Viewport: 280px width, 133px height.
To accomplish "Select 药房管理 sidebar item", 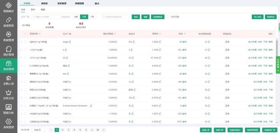I will [x=8, y=65].
